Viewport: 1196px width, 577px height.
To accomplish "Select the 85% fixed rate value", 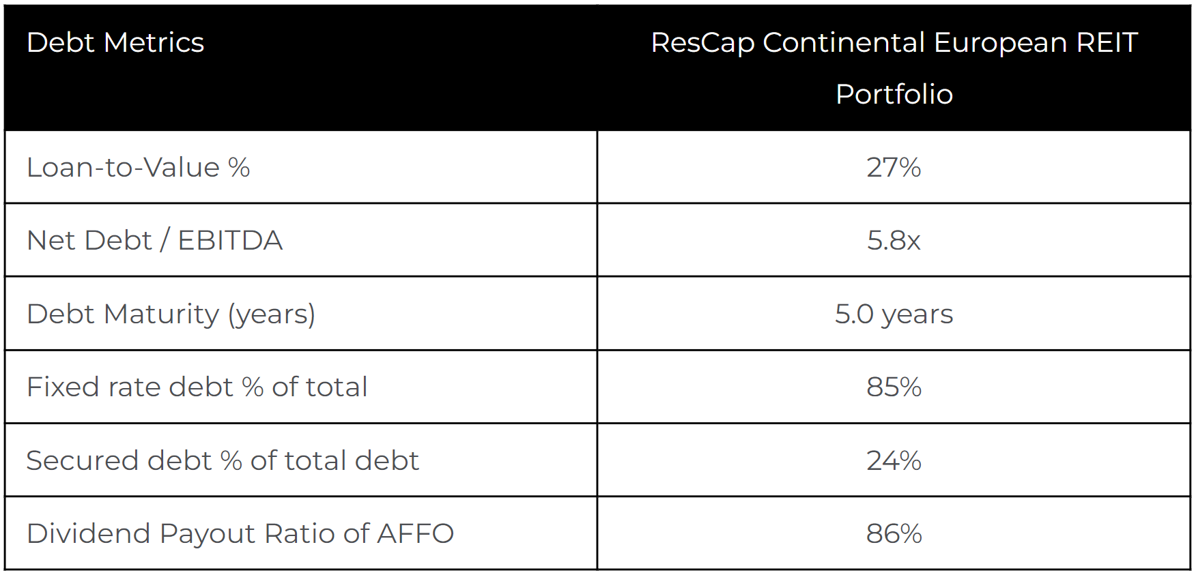I will pos(894,387).
